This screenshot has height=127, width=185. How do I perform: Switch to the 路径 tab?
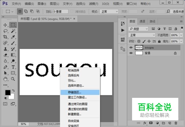pyautogui.click(x=152, y=21)
